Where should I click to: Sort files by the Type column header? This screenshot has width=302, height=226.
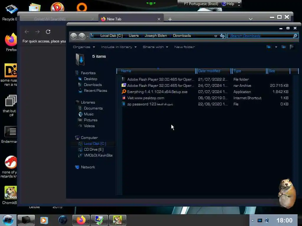(x=249, y=71)
